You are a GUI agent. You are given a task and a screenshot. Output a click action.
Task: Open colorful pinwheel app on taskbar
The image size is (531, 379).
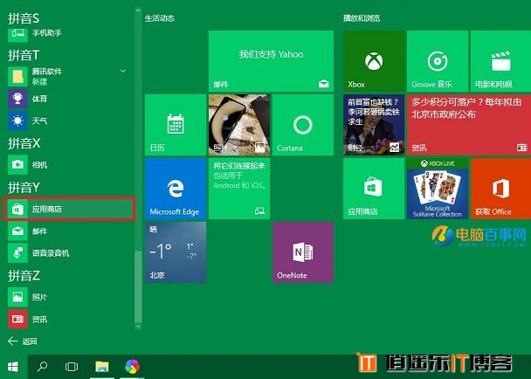click(132, 367)
